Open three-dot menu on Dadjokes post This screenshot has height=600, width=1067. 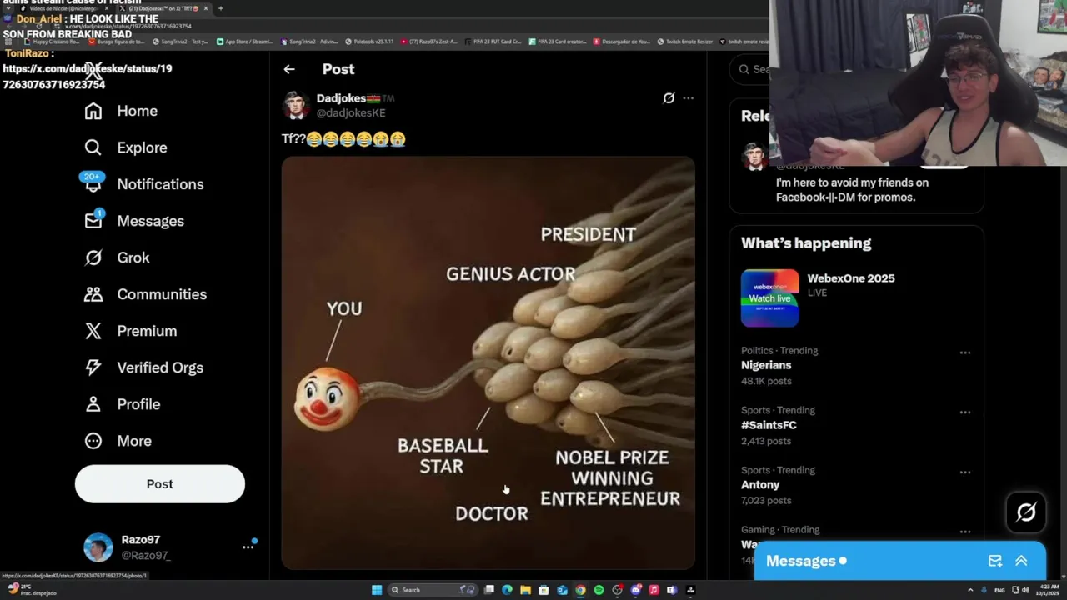tap(688, 98)
